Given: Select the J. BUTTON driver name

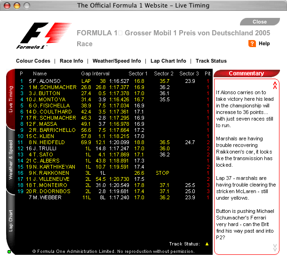Looking at the screenshot, I should tap(47, 93).
